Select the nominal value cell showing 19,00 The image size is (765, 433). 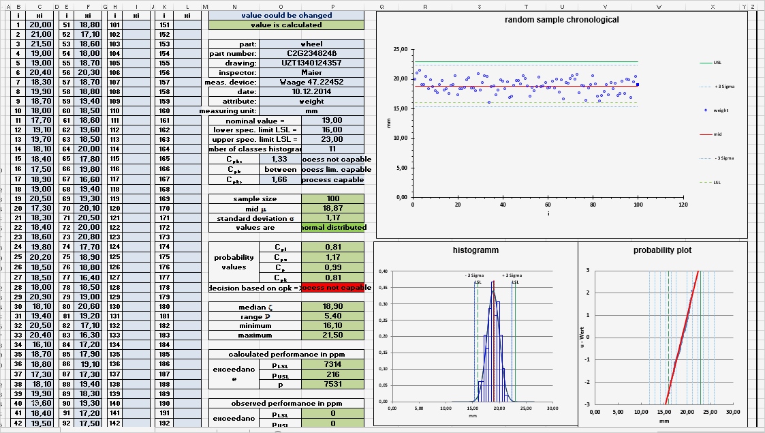332,120
